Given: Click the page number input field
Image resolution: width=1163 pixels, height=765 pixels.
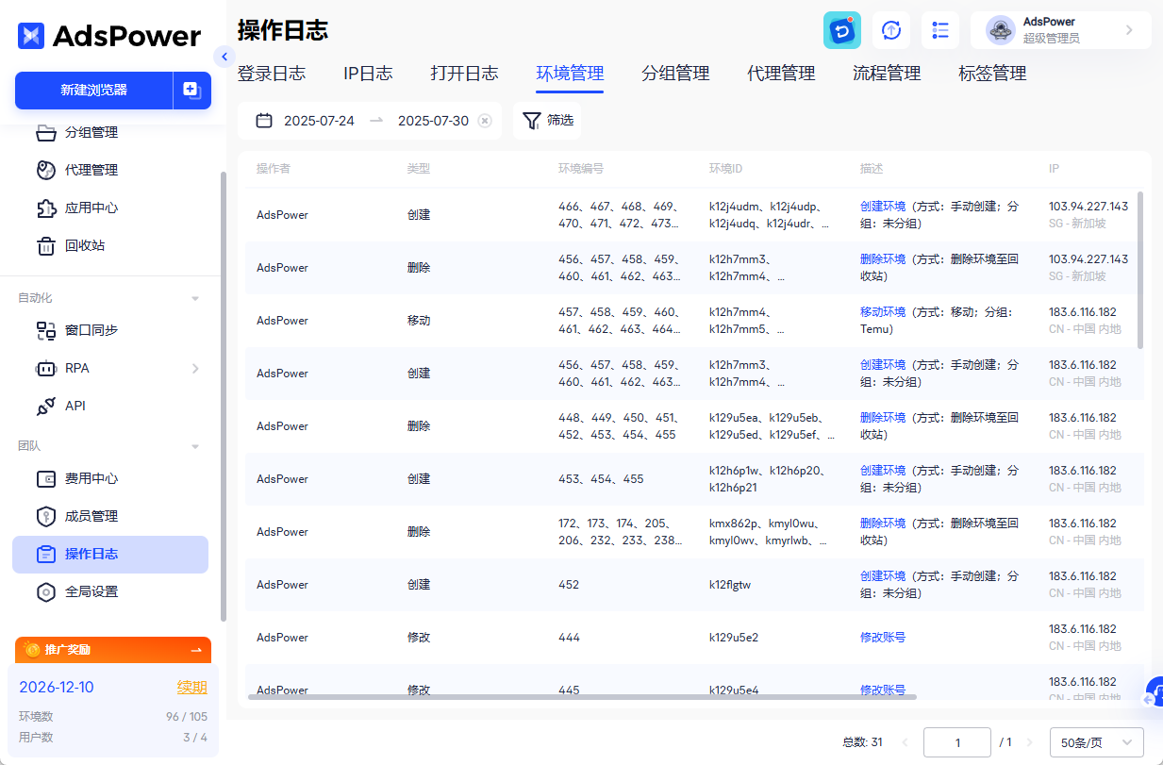Looking at the screenshot, I should tap(957, 742).
